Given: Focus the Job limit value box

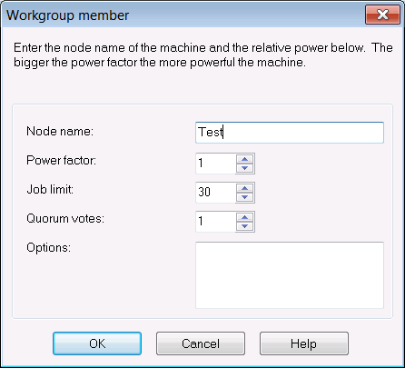Looking at the screenshot, I should click(215, 193).
